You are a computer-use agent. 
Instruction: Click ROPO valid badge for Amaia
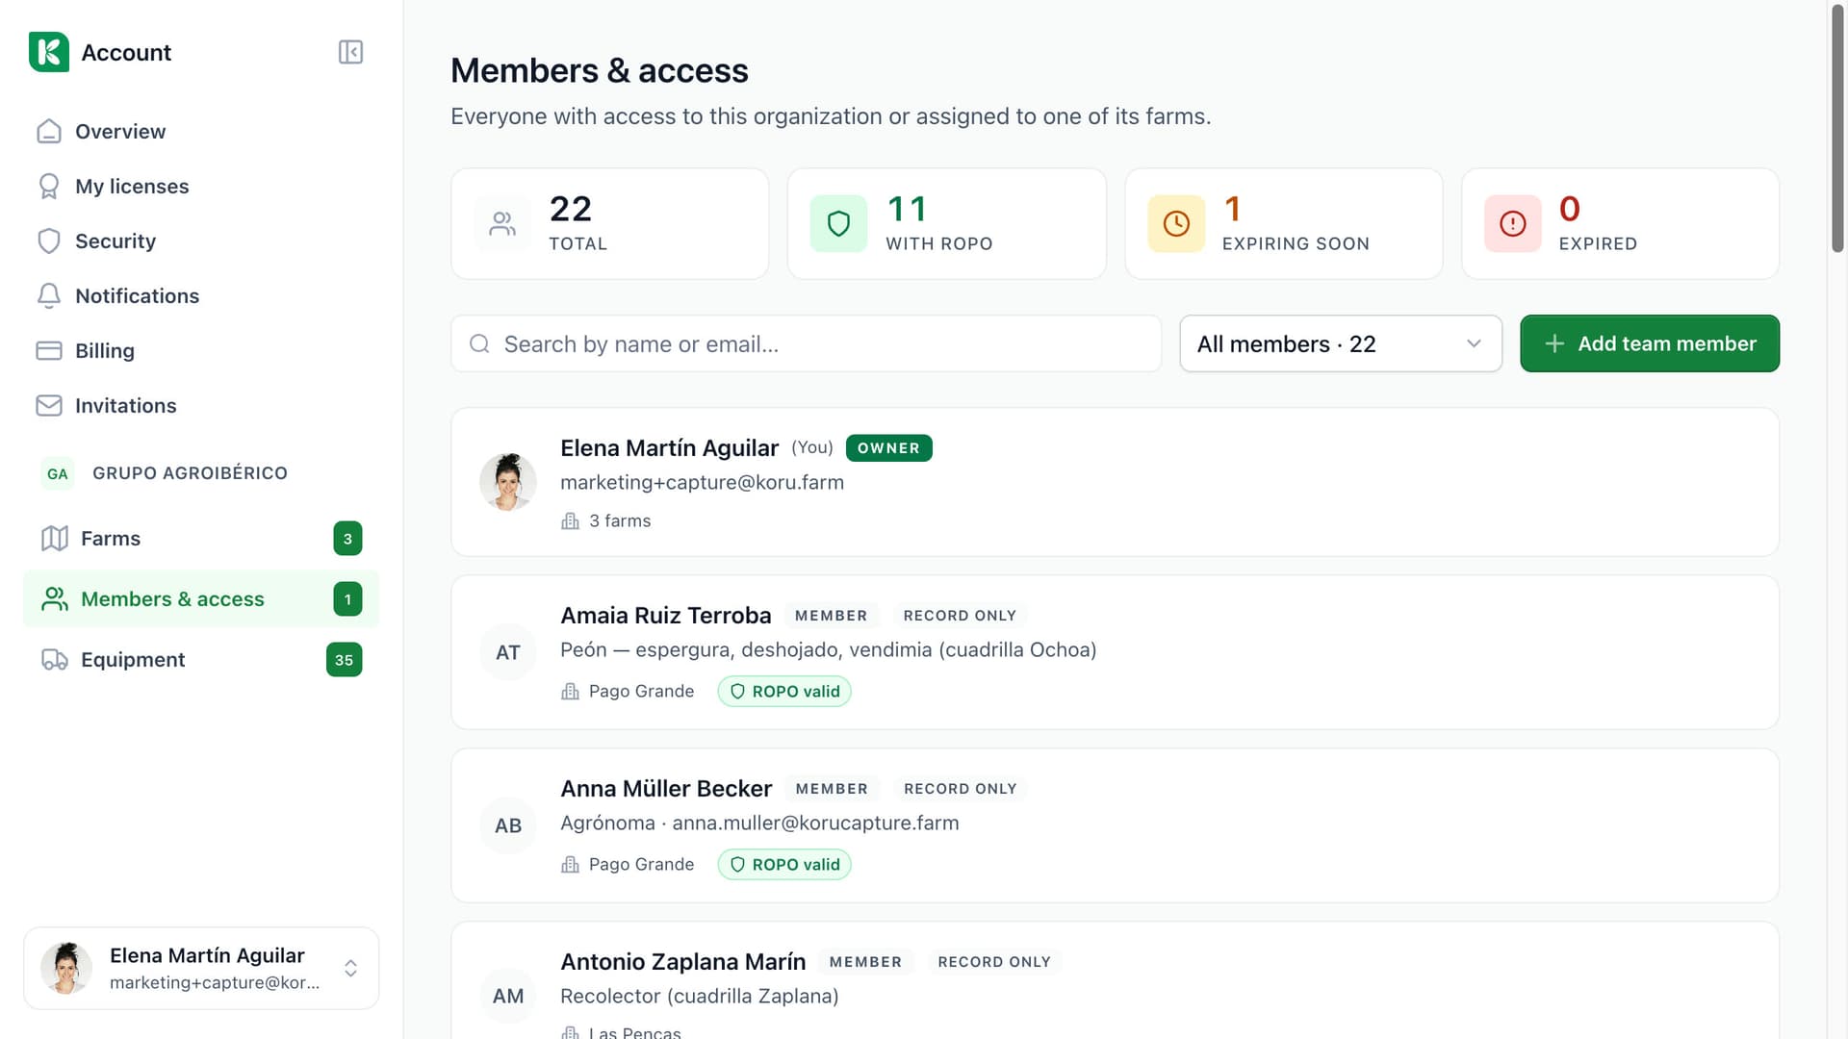pyautogui.click(x=784, y=692)
